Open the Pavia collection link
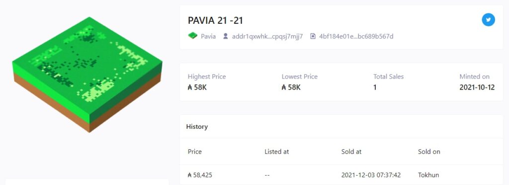509x185 pixels. pos(208,36)
